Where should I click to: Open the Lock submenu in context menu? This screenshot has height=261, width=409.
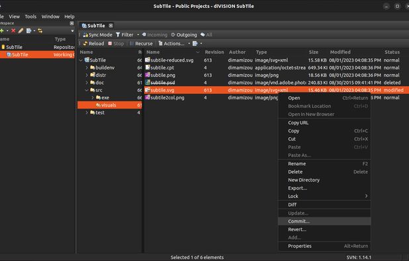(x=324, y=196)
